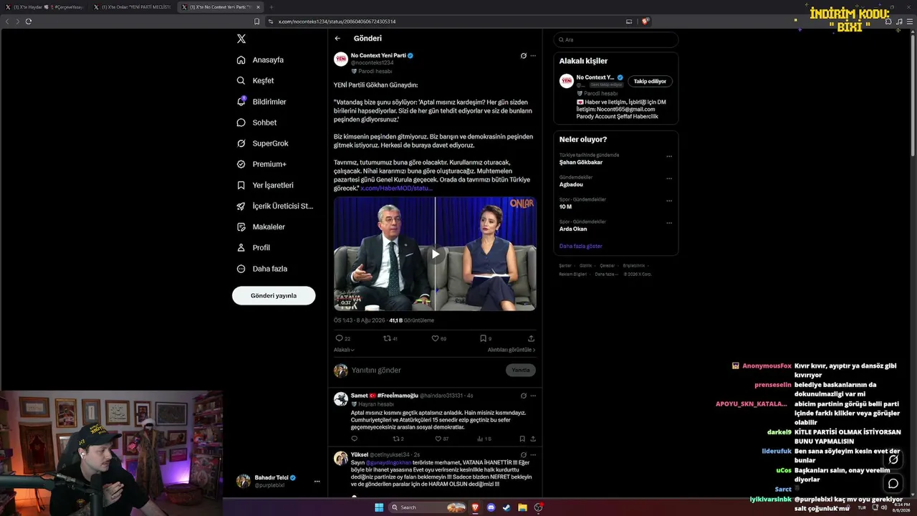This screenshot has width=917, height=516.
Task: Open Bildirimler notifications
Action: coord(261,102)
